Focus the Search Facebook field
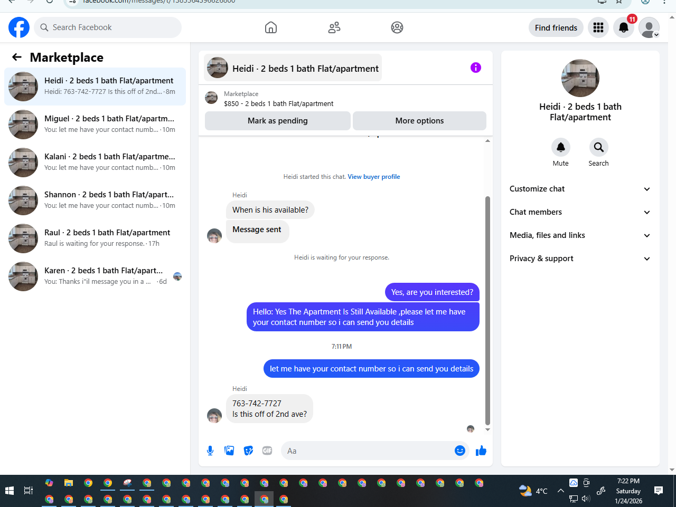This screenshot has height=507, width=676. [x=108, y=27]
